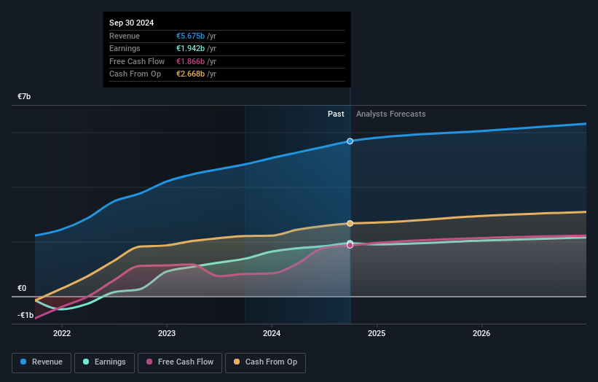Click the orange Cash From Op data point marker
This screenshot has height=382, width=598.
(350, 223)
